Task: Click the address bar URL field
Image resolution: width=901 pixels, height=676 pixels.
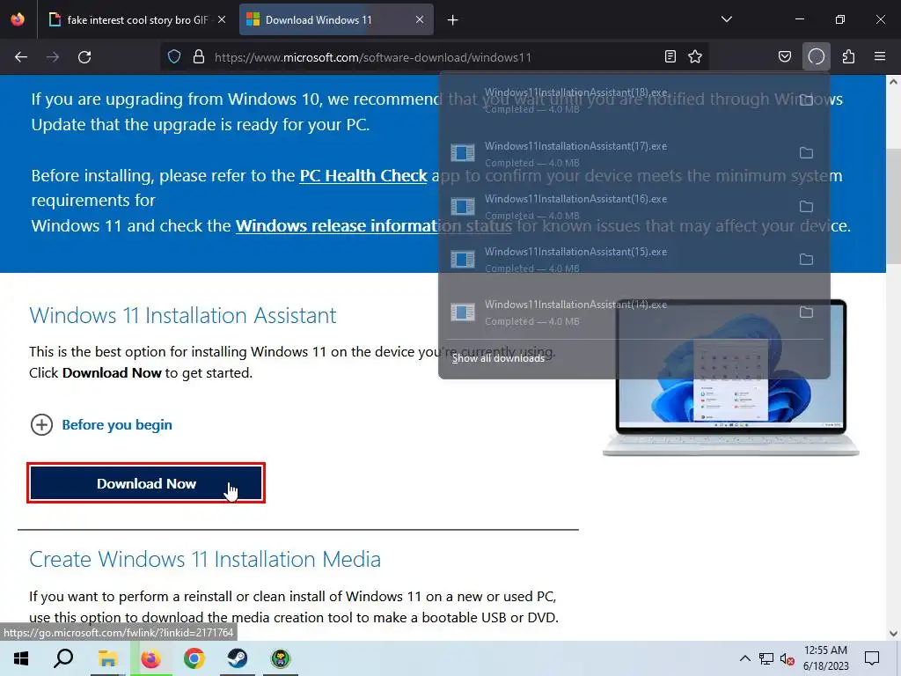Action: [x=434, y=57]
